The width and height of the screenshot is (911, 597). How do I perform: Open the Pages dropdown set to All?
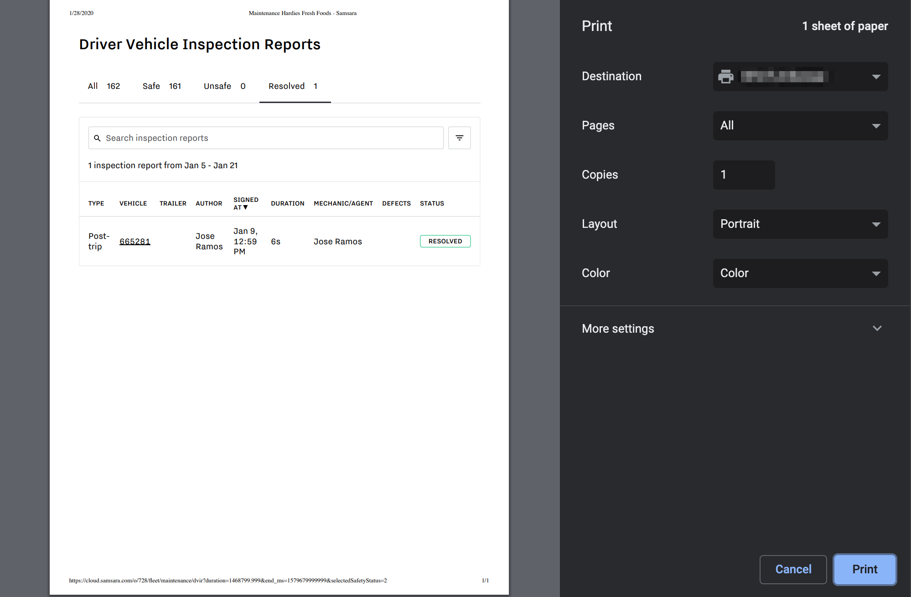click(800, 126)
